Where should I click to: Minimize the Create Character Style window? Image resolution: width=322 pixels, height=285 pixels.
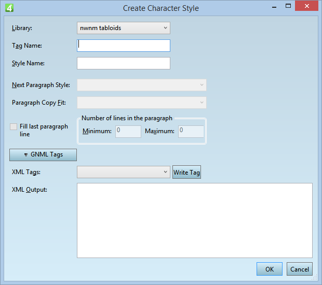click(274, 6)
